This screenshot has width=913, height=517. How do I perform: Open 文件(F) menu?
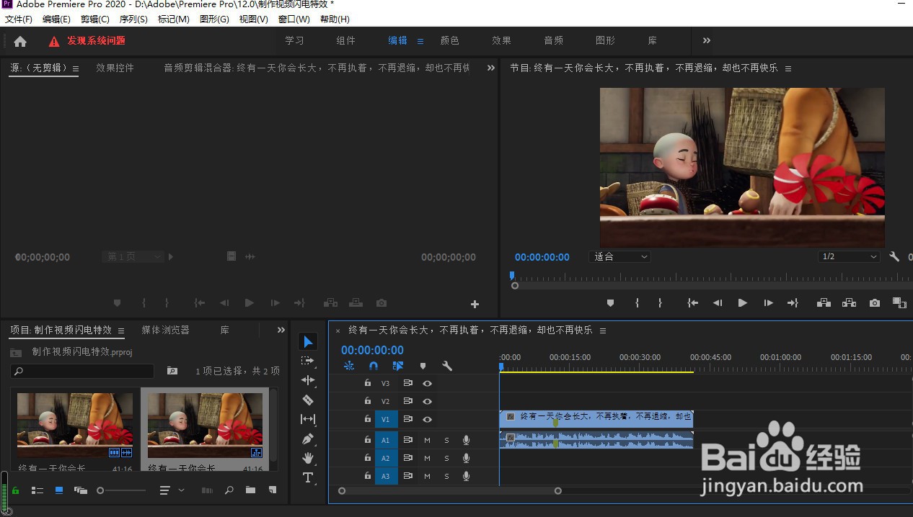19,19
